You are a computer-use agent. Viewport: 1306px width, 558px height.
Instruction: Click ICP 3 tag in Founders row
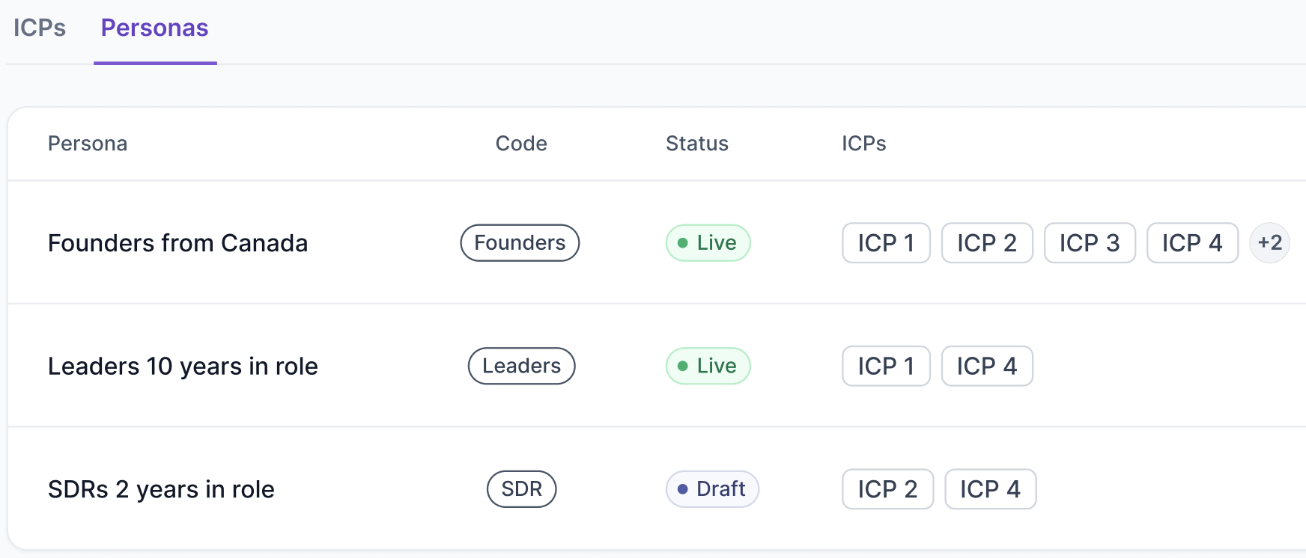(1090, 243)
